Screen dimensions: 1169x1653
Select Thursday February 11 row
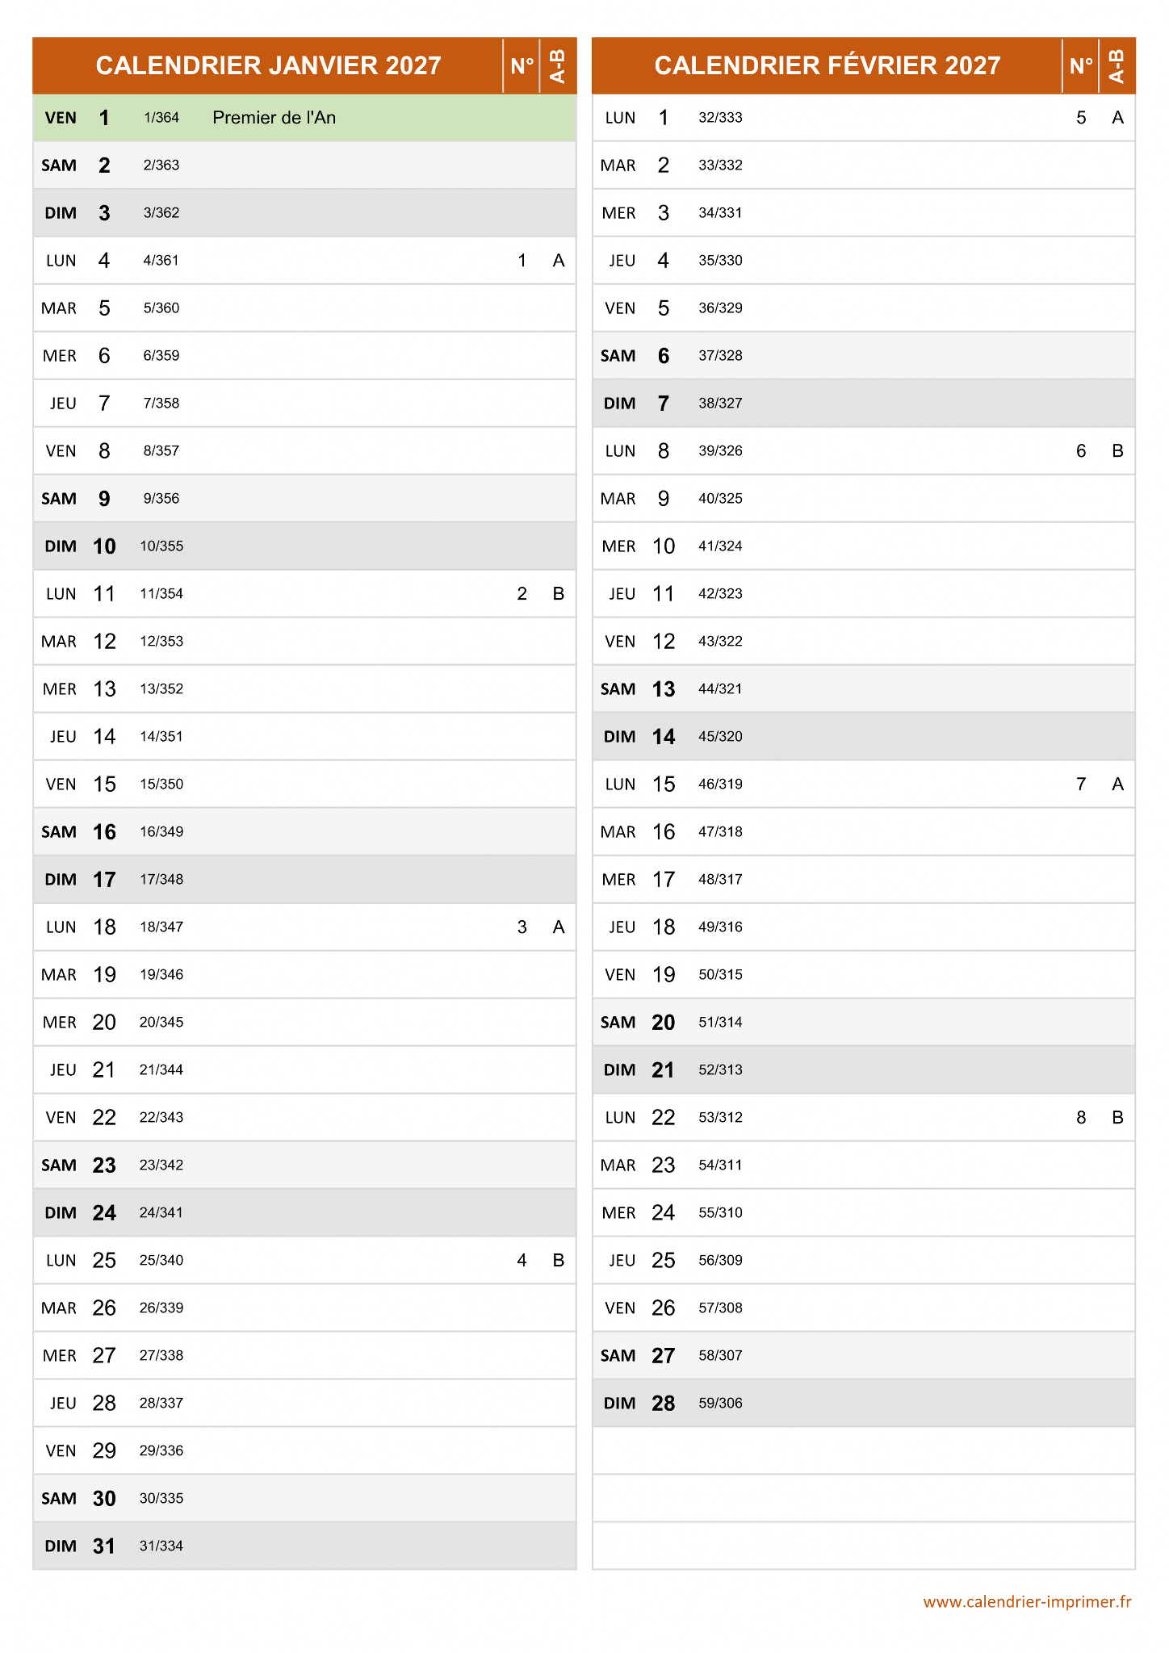coord(863,594)
